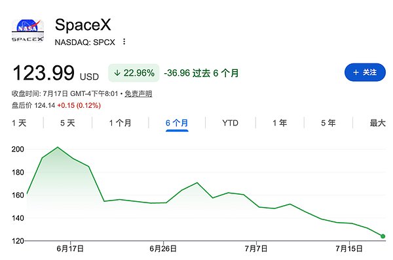Viewport: 393px width, 260px height.
Task: Click the 6月17日 date axis label
Action: (70, 248)
